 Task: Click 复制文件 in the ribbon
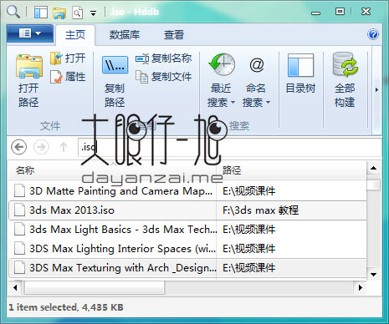164,77
